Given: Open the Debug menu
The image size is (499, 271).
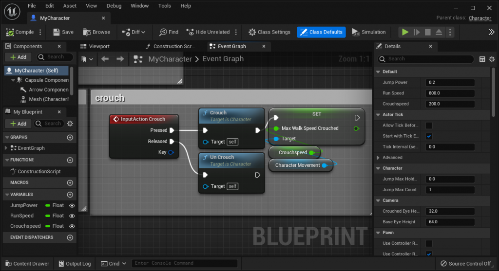Looking at the screenshot, I should point(114,6).
